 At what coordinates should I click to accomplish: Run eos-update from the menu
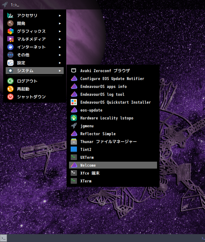(113, 110)
